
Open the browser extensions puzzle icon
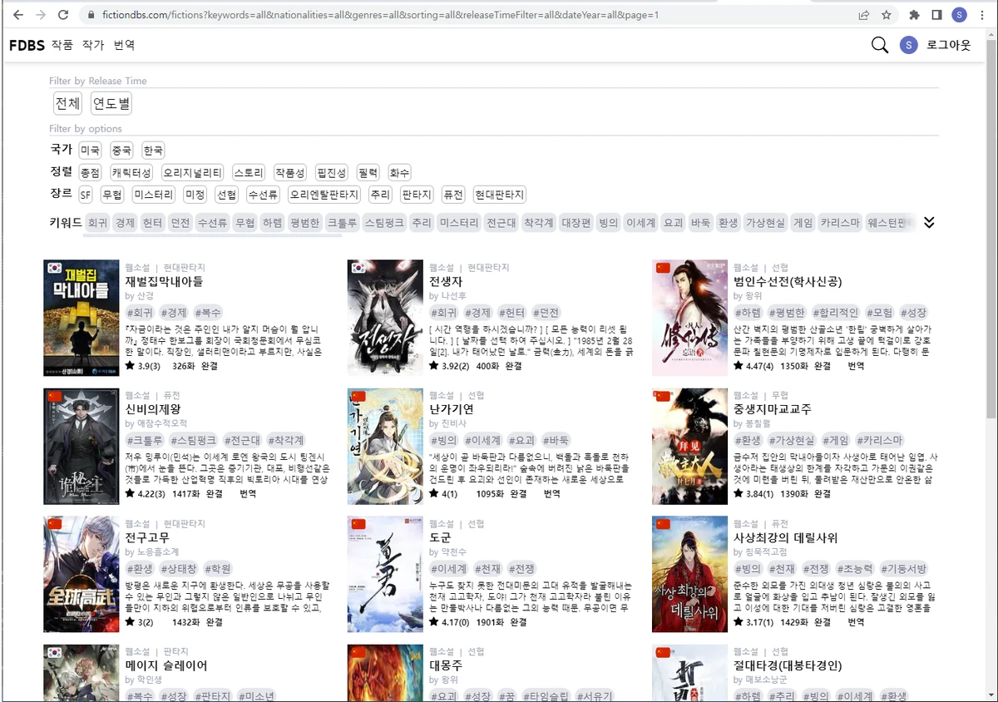pyautogui.click(x=915, y=15)
